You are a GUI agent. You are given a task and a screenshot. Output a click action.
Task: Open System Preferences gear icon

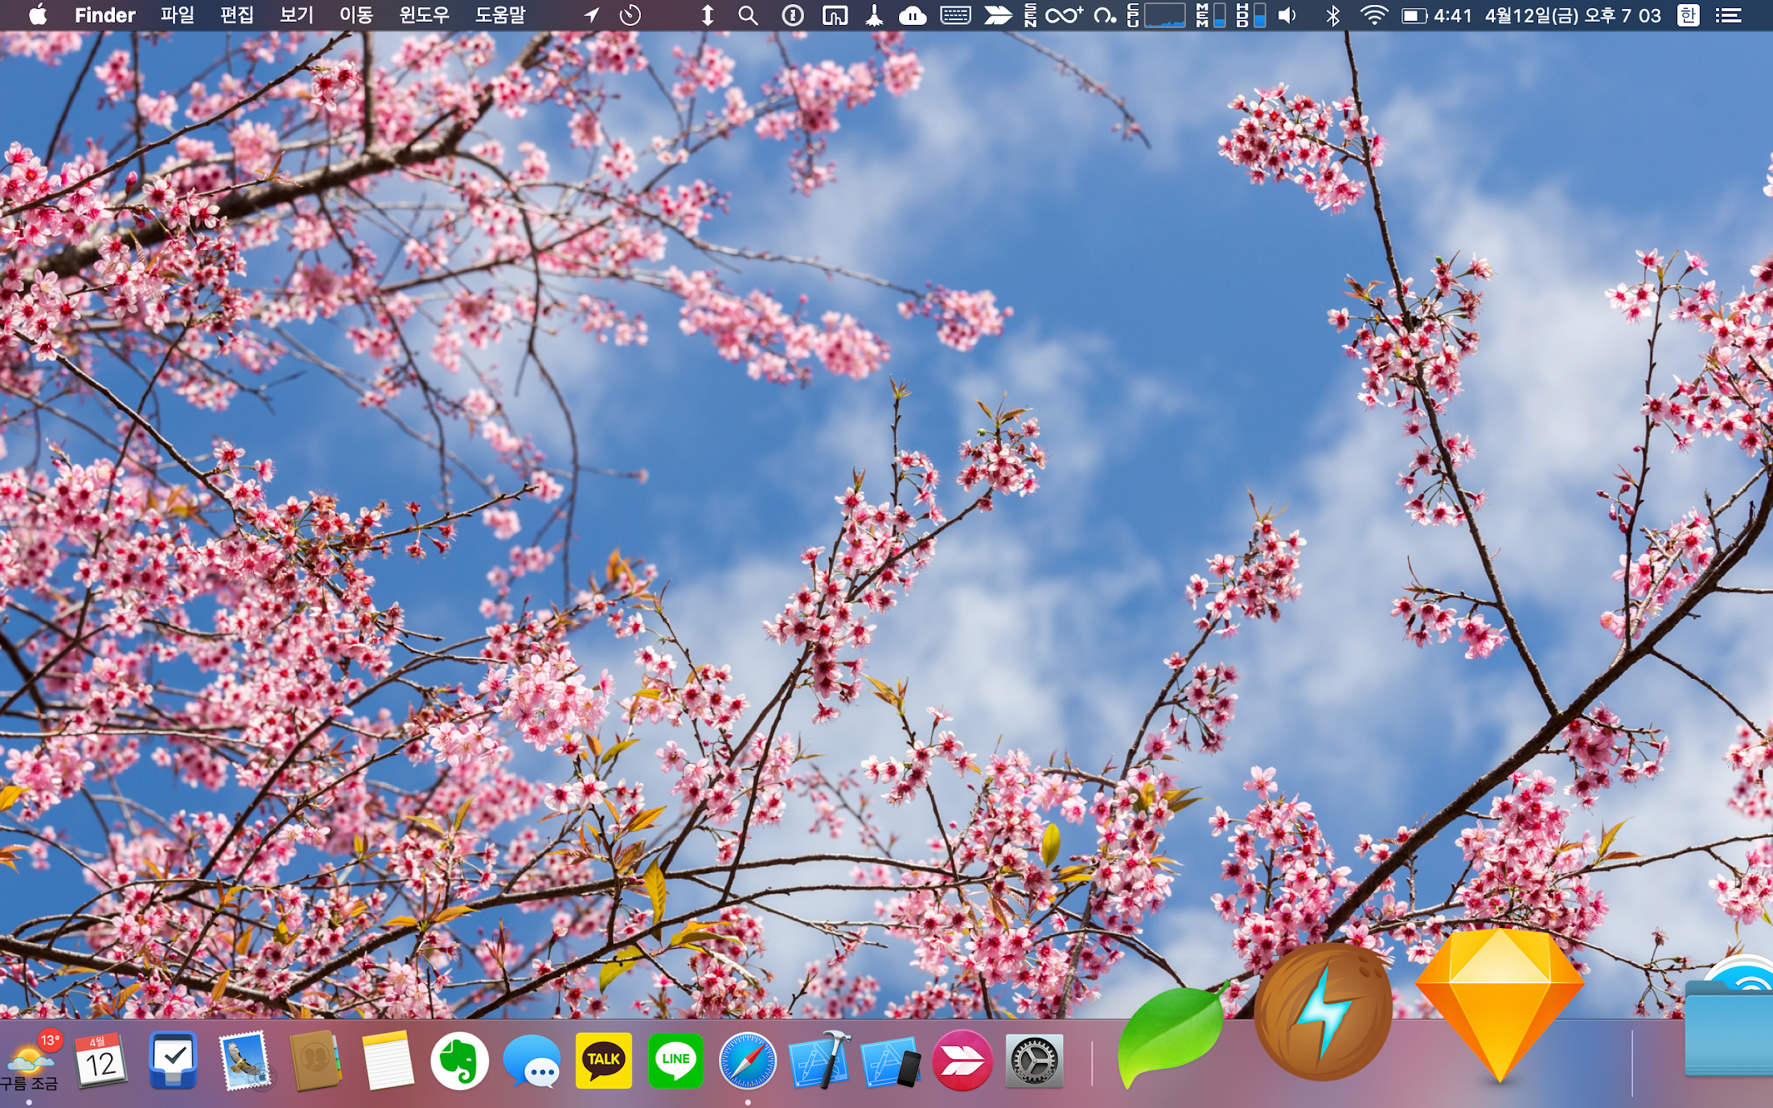pos(1035,1061)
